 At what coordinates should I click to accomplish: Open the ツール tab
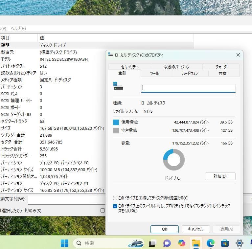click(x=154, y=73)
